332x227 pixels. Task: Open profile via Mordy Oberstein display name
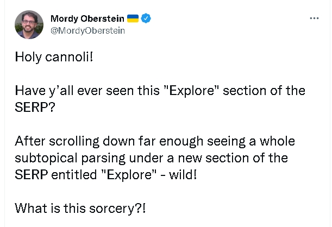pos(87,18)
